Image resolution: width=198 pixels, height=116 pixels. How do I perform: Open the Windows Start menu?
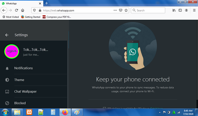pos(5,112)
